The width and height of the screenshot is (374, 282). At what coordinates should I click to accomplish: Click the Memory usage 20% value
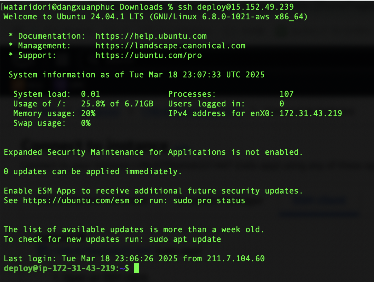(x=88, y=113)
